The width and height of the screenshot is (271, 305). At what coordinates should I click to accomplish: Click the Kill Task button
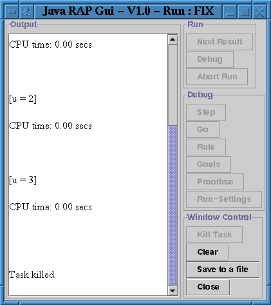click(x=214, y=235)
